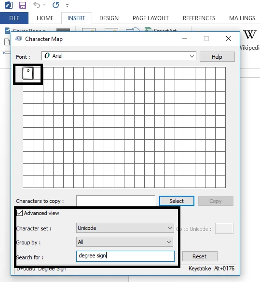Uncheck the Advanced view checkbox
Viewport: 260px width, 282px height.
(x=20, y=213)
